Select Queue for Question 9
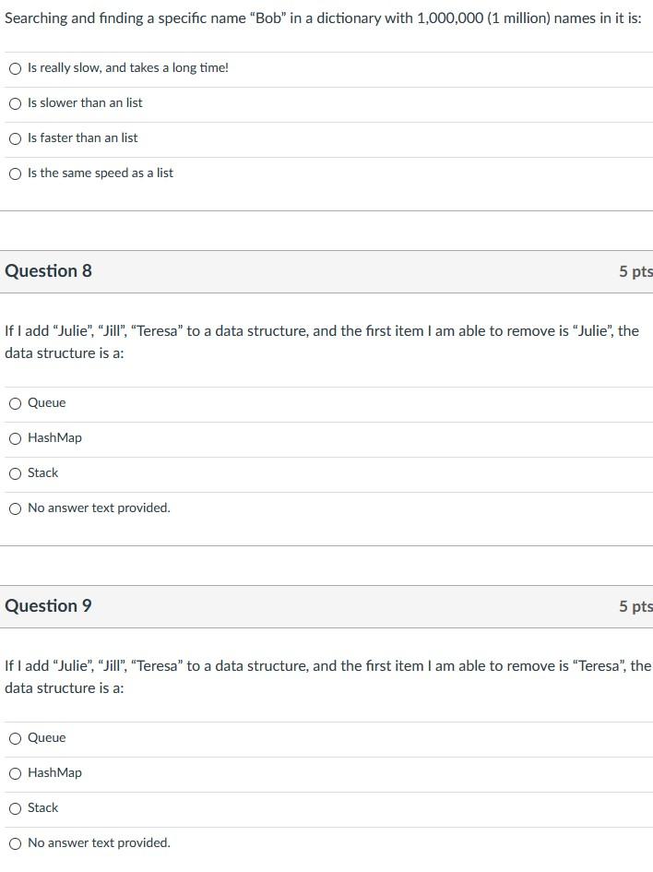The image size is (653, 872). [15, 738]
